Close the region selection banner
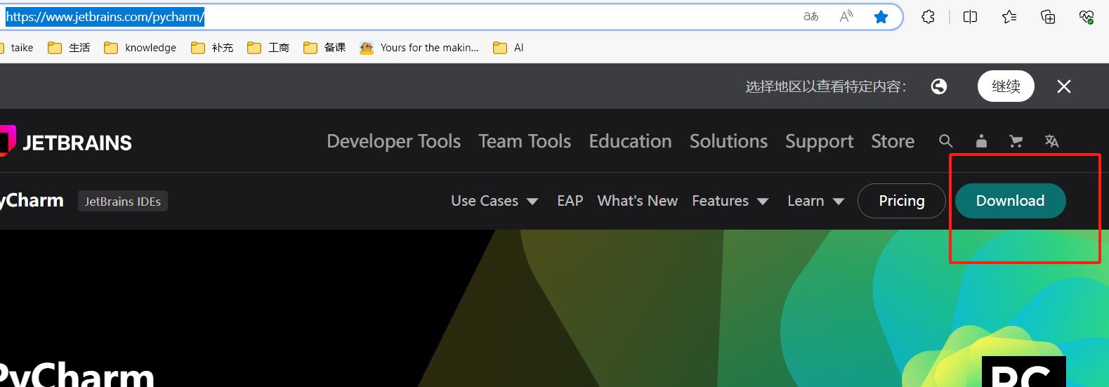The height and width of the screenshot is (387, 1109). coord(1064,86)
